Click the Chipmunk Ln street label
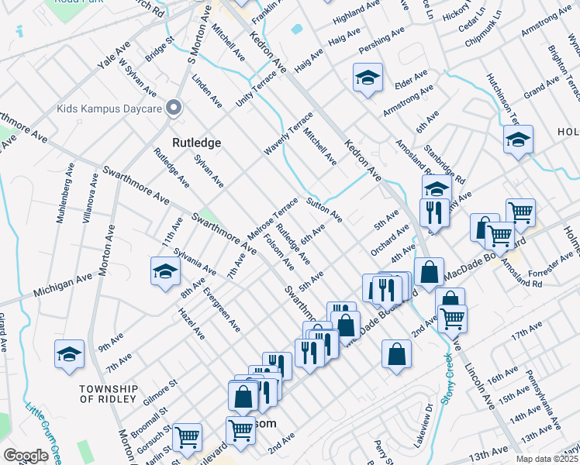580x465 pixels. 483,29
